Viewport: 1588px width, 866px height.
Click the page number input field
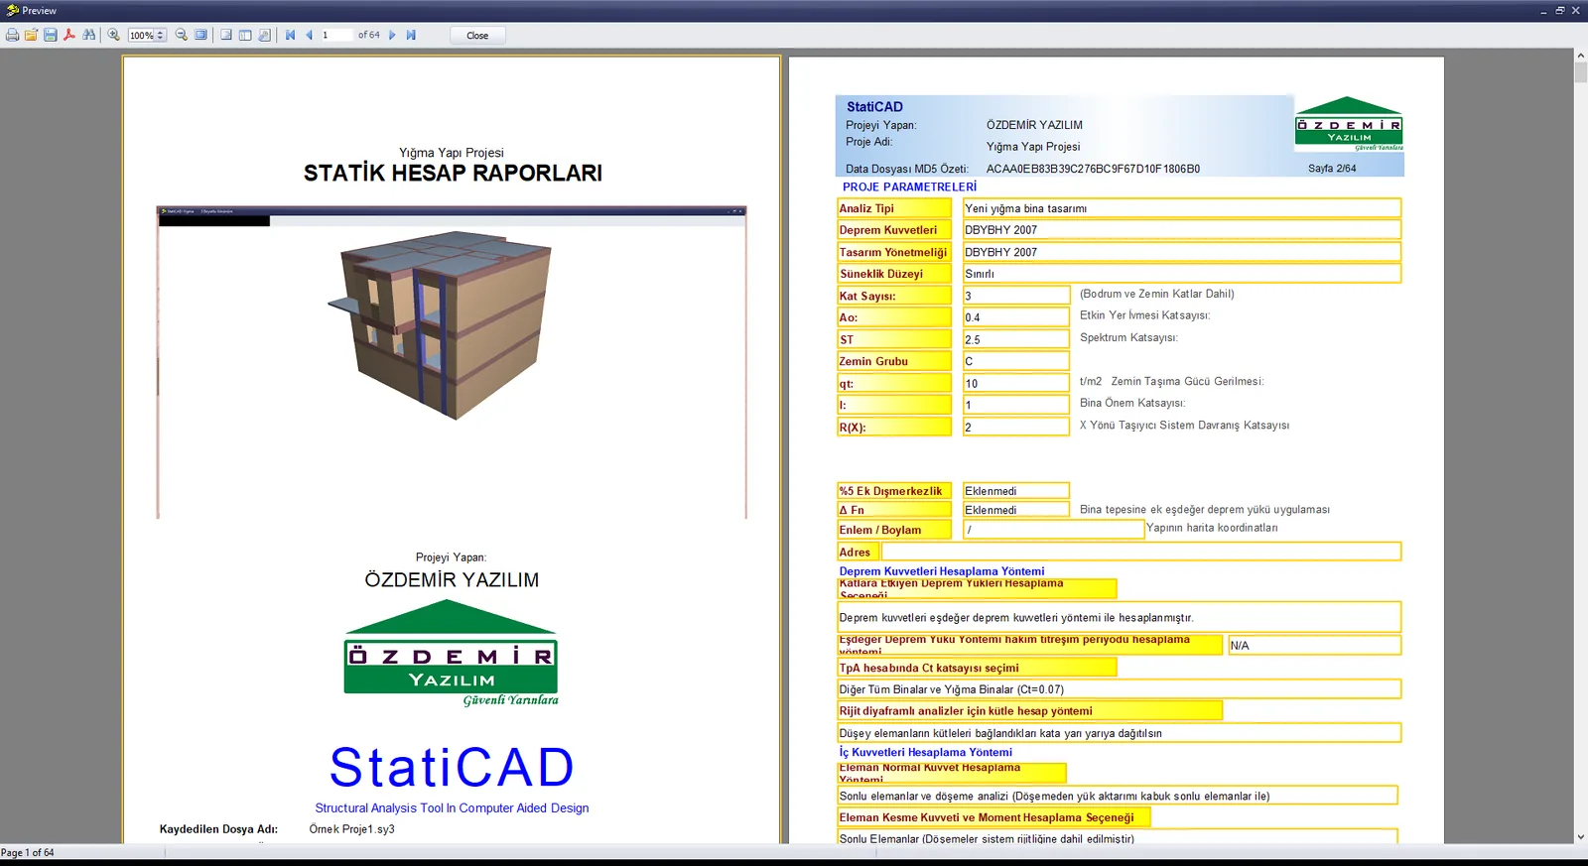pos(336,35)
